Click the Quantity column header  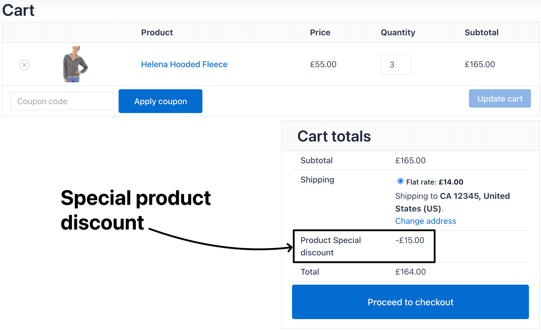(398, 32)
